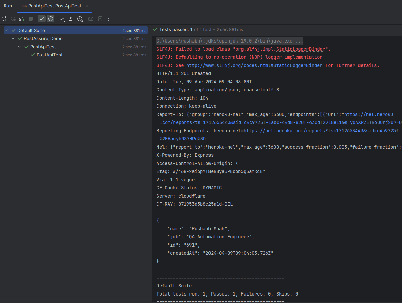Screen dimensions: 402x303
Task: Select the PostApiTest method leaf item
Action: pos(49,55)
